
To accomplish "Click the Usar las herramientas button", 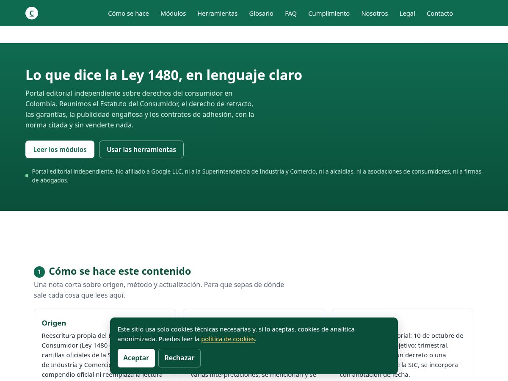I will pyautogui.click(x=141, y=149).
